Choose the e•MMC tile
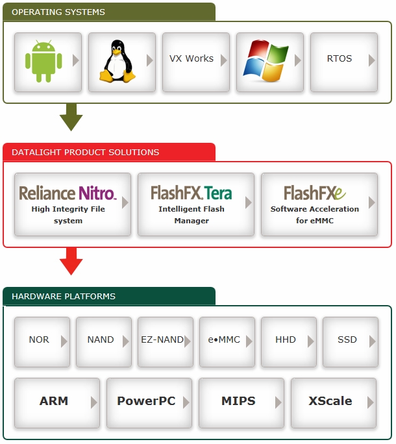This screenshot has width=396, height=444. (227, 342)
